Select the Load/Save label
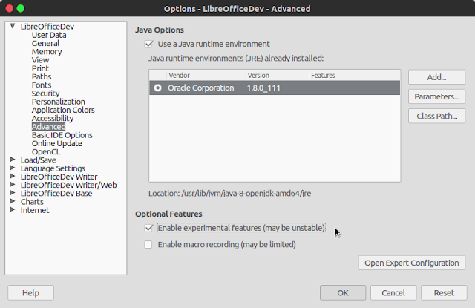This screenshot has width=475, height=308. tap(39, 160)
